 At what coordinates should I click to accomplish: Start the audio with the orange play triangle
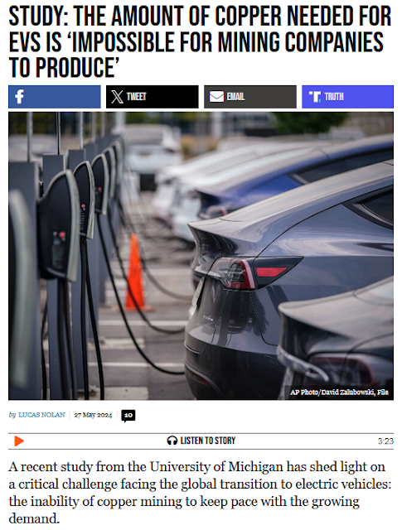(x=19, y=441)
